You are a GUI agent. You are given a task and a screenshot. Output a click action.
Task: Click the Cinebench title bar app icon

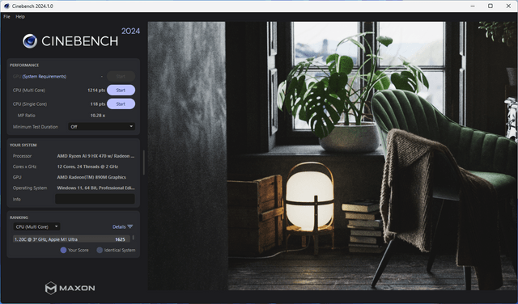6,6
